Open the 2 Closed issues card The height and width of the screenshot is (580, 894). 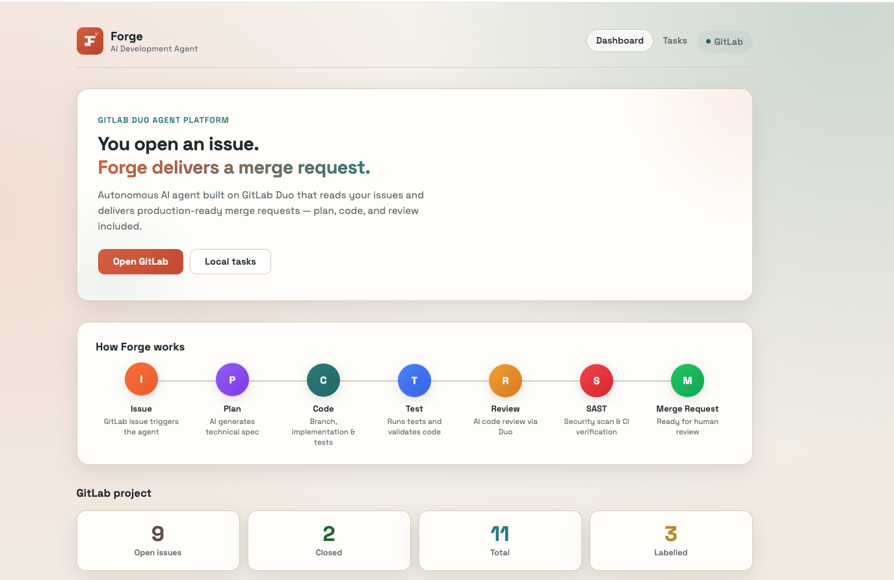[x=329, y=540]
